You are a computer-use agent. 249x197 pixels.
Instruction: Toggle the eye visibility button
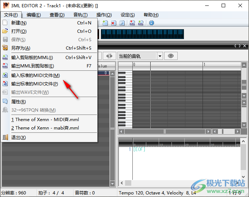(x=171, y=56)
